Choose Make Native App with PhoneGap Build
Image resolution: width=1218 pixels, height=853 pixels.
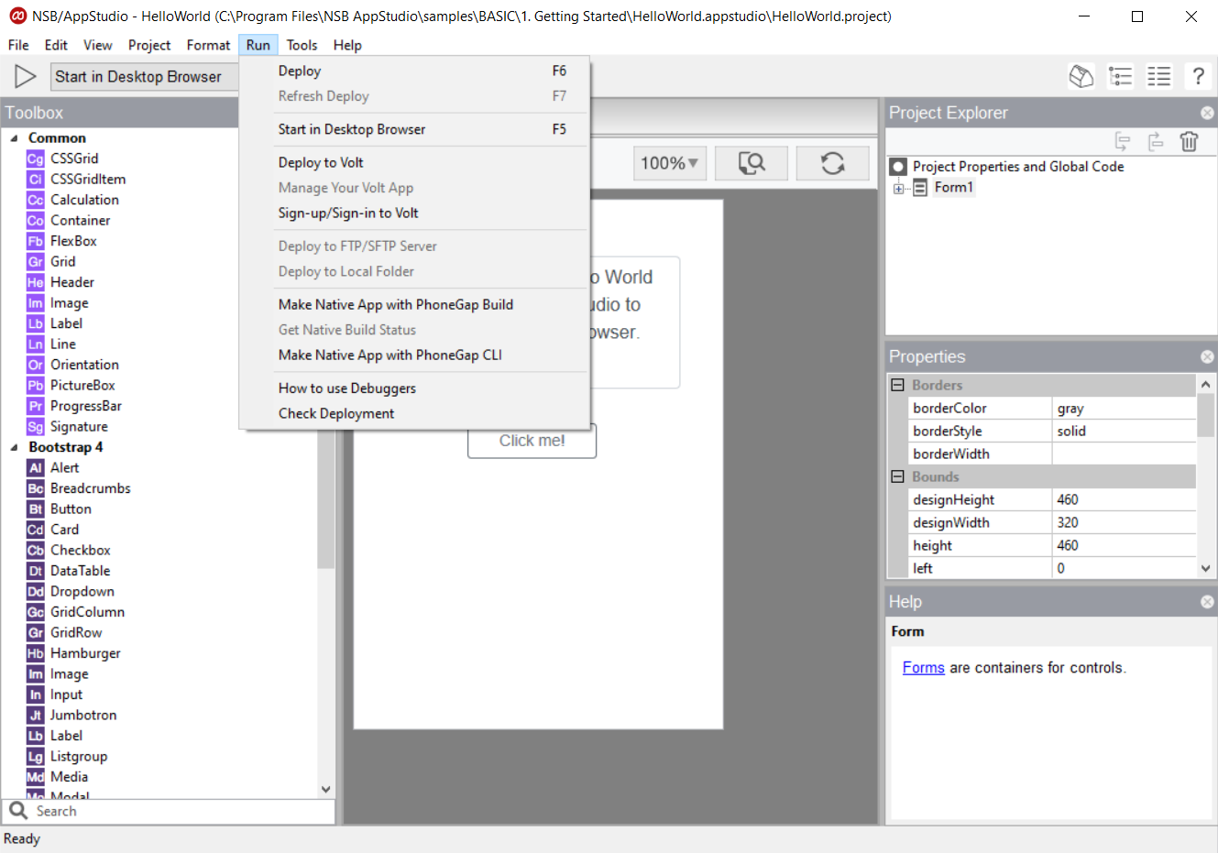click(413, 305)
